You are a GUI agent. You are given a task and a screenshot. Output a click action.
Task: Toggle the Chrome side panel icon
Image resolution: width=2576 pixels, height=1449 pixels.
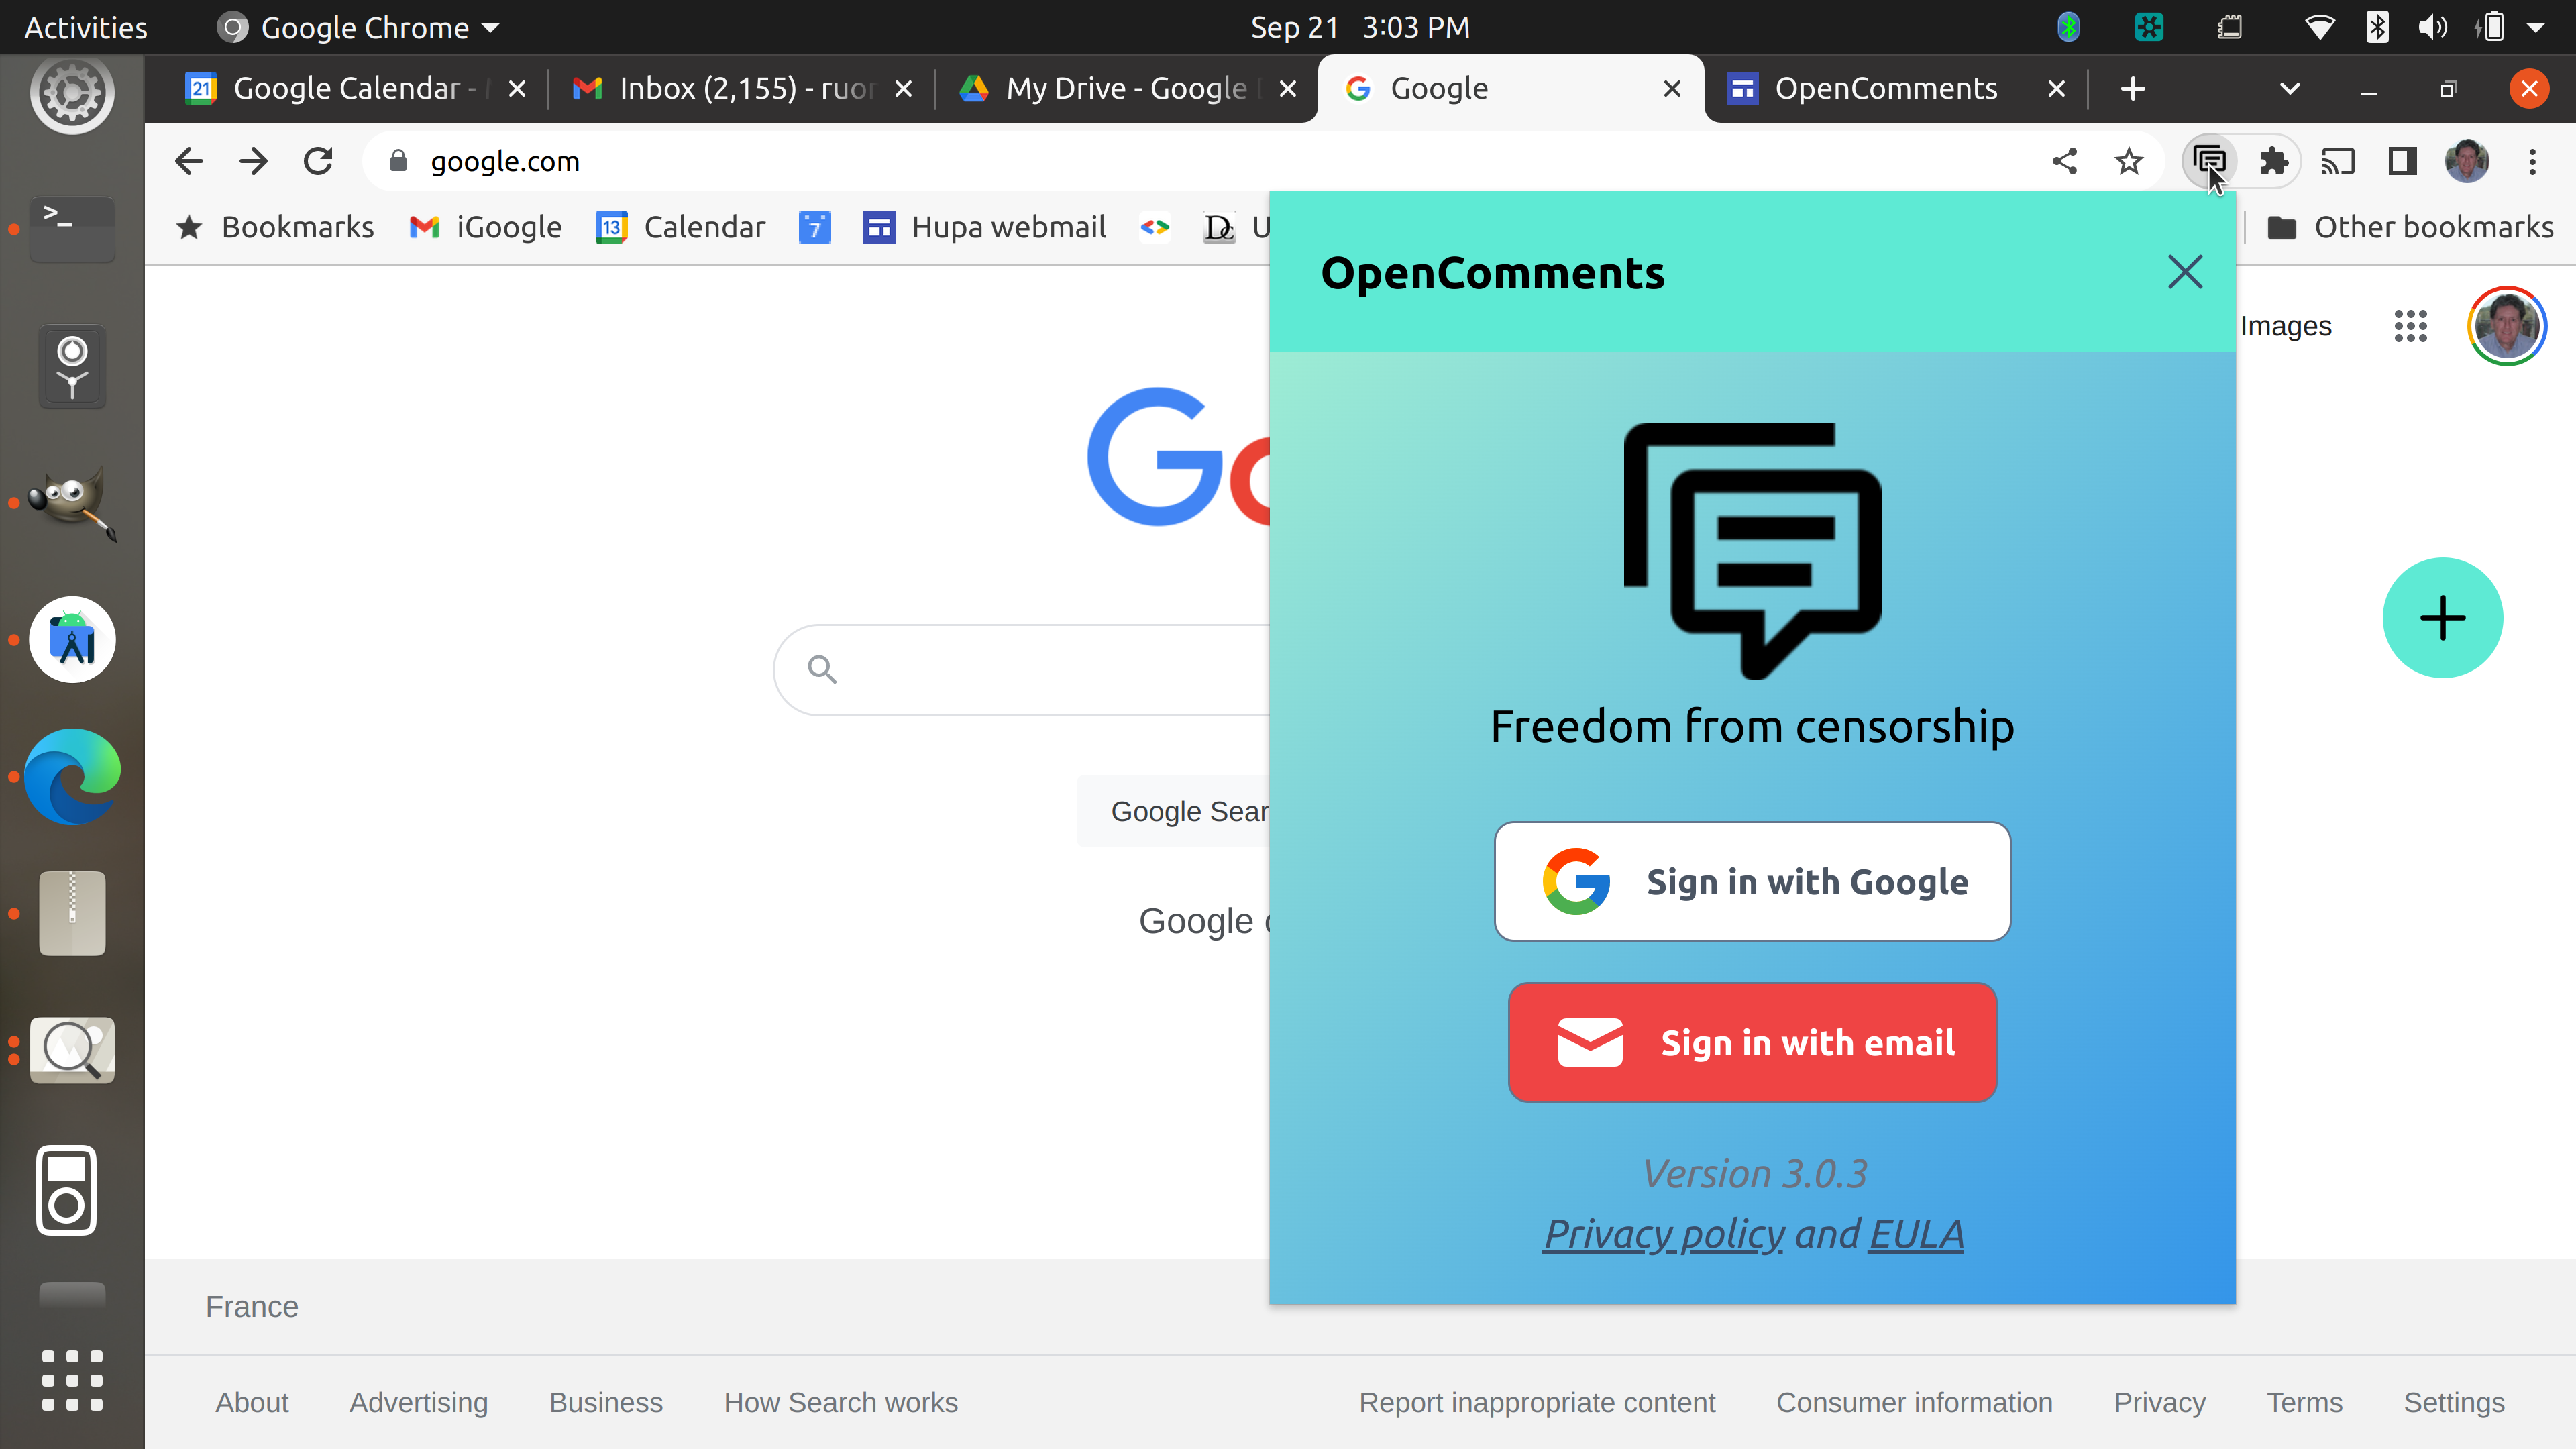(2402, 161)
